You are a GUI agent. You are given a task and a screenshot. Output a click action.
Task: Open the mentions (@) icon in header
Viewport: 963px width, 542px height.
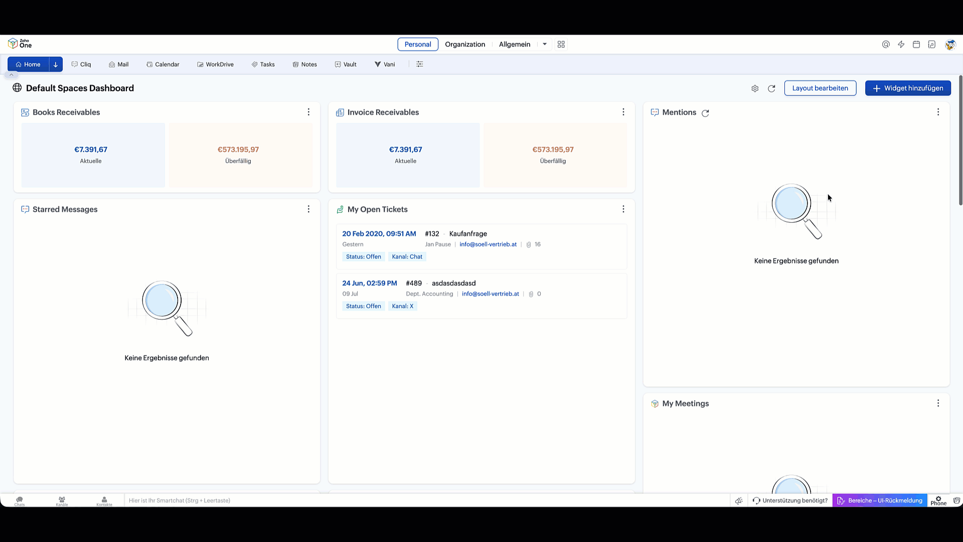click(x=886, y=44)
